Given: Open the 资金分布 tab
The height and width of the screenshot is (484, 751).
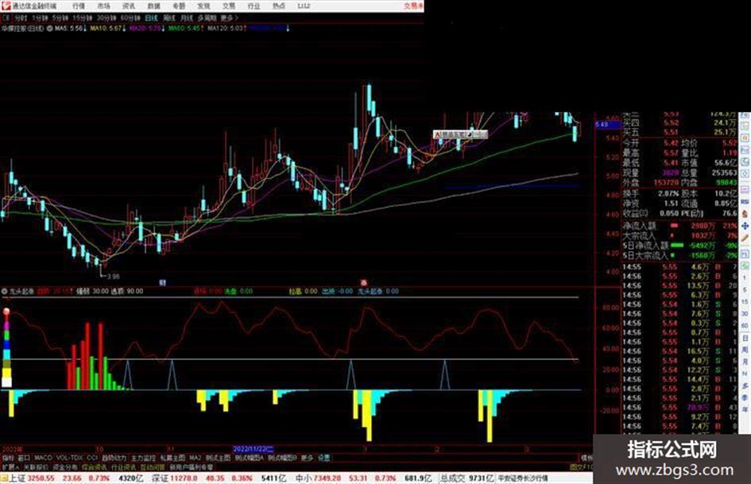Looking at the screenshot, I should 64,467.
